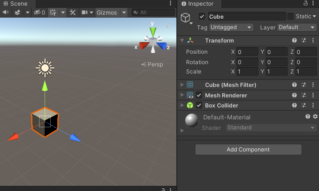Click the Position X input field

248,52
